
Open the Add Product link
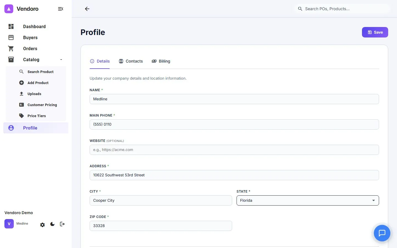[x=38, y=83]
